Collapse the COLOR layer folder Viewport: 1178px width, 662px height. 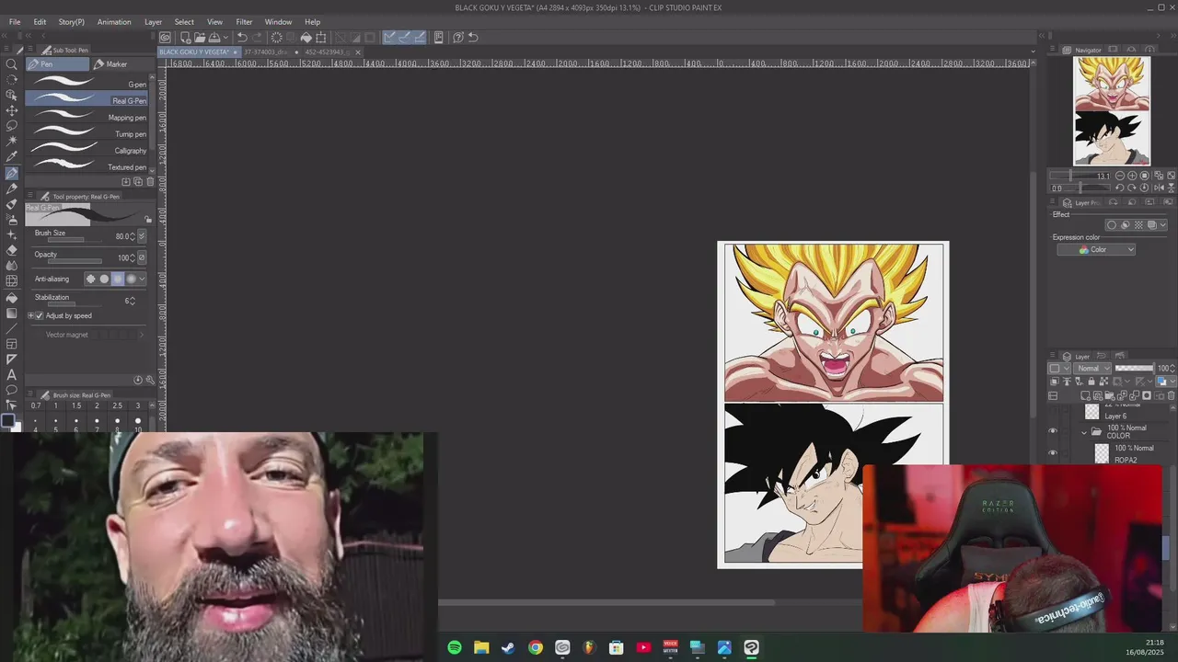point(1084,431)
